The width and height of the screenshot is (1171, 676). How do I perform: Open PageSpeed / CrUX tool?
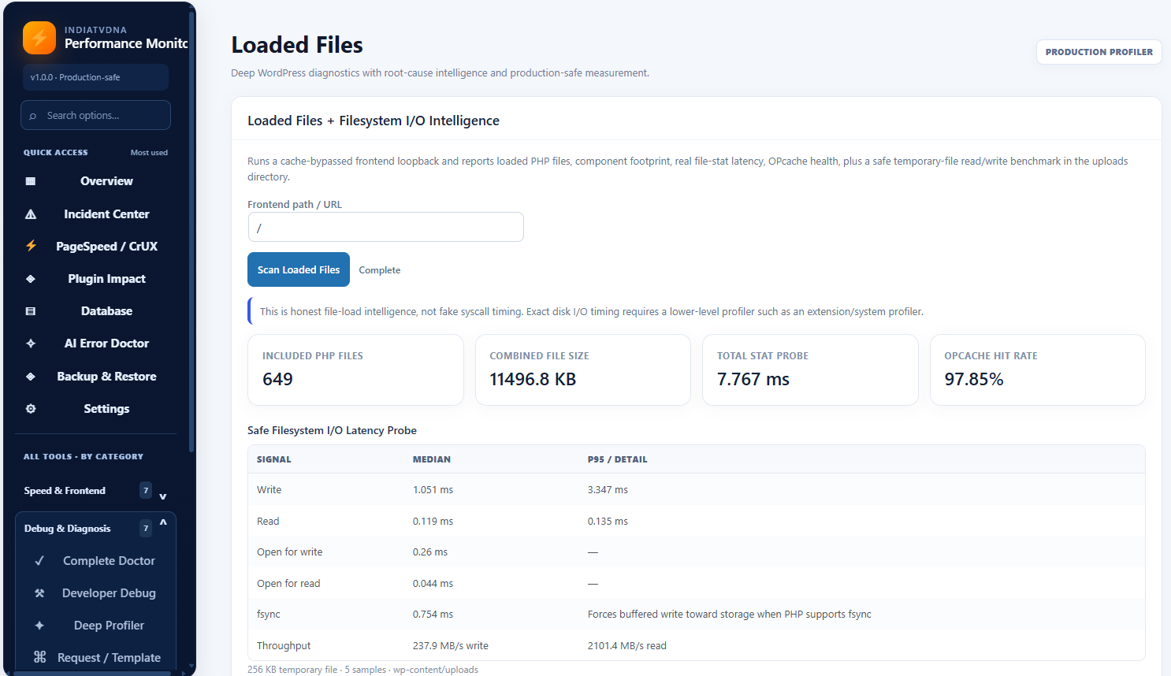click(x=95, y=247)
